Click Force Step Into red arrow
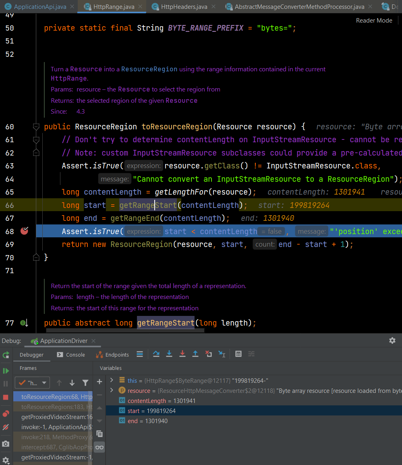 tap(182, 354)
